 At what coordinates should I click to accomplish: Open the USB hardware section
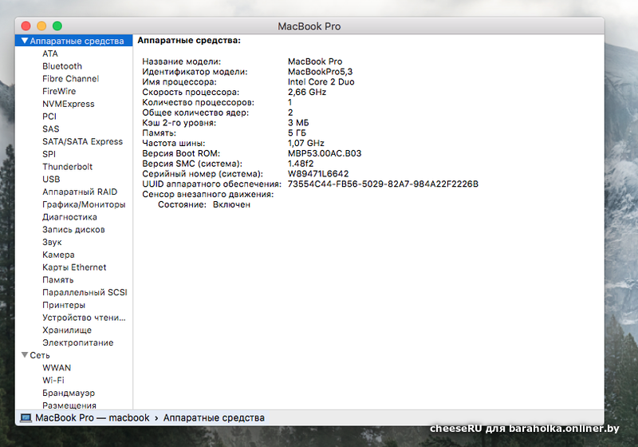(x=51, y=179)
